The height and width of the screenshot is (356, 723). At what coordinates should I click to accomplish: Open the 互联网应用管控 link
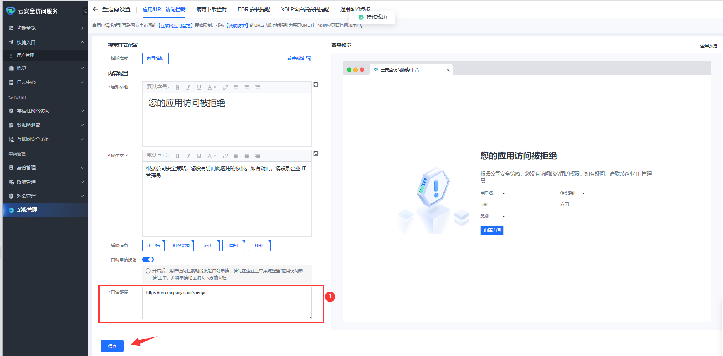tap(176, 25)
